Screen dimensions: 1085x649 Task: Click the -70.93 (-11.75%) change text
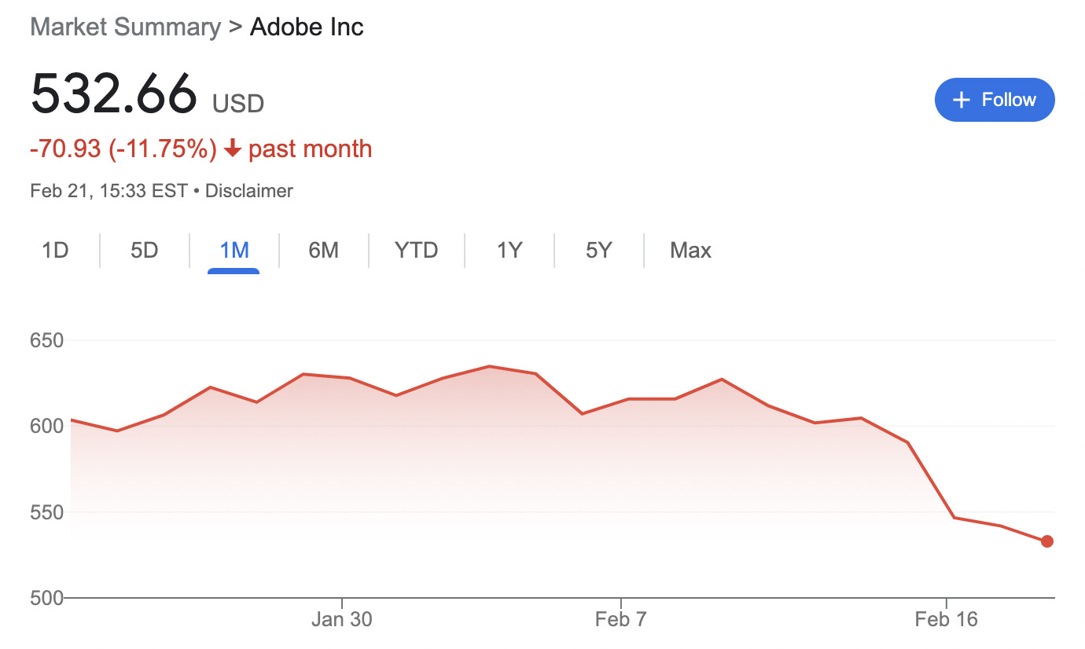pyautogui.click(x=123, y=148)
